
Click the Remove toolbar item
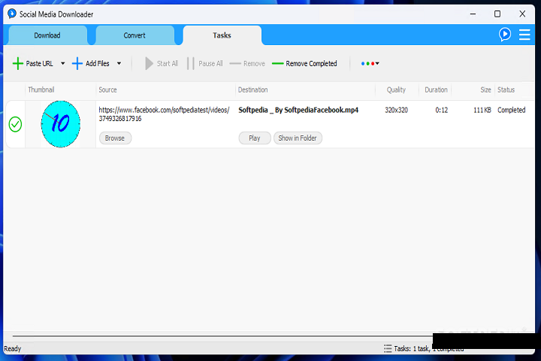click(246, 64)
